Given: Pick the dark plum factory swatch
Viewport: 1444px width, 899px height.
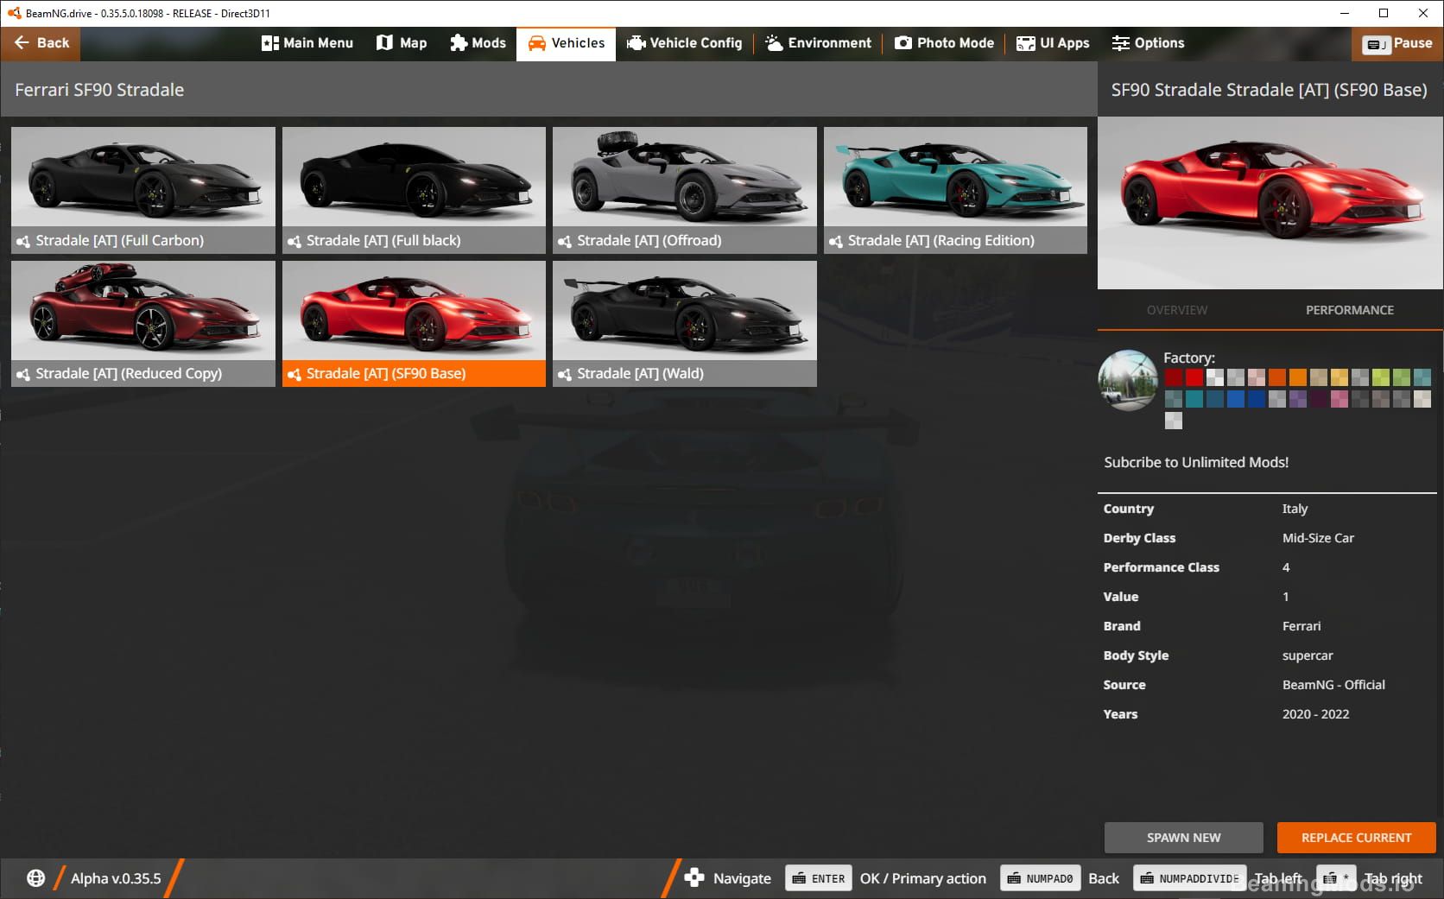Looking at the screenshot, I should (1318, 398).
